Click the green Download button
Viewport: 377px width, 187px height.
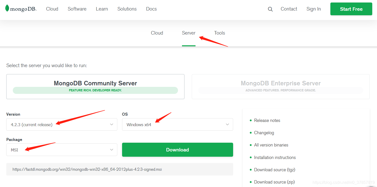click(x=177, y=150)
